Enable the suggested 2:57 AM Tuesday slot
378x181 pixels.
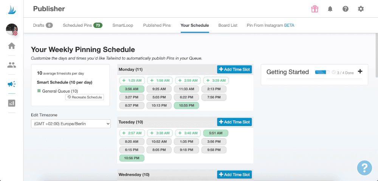coord(132,133)
